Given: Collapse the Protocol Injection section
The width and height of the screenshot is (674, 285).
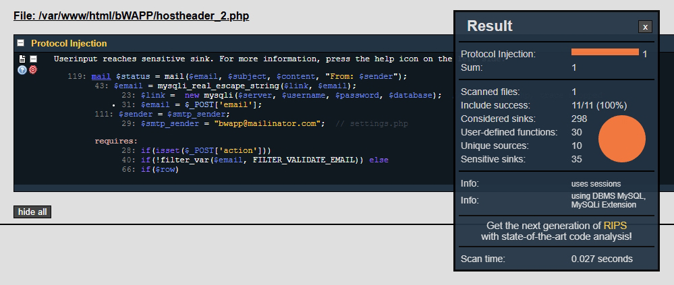Looking at the screenshot, I should [x=21, y=43].
